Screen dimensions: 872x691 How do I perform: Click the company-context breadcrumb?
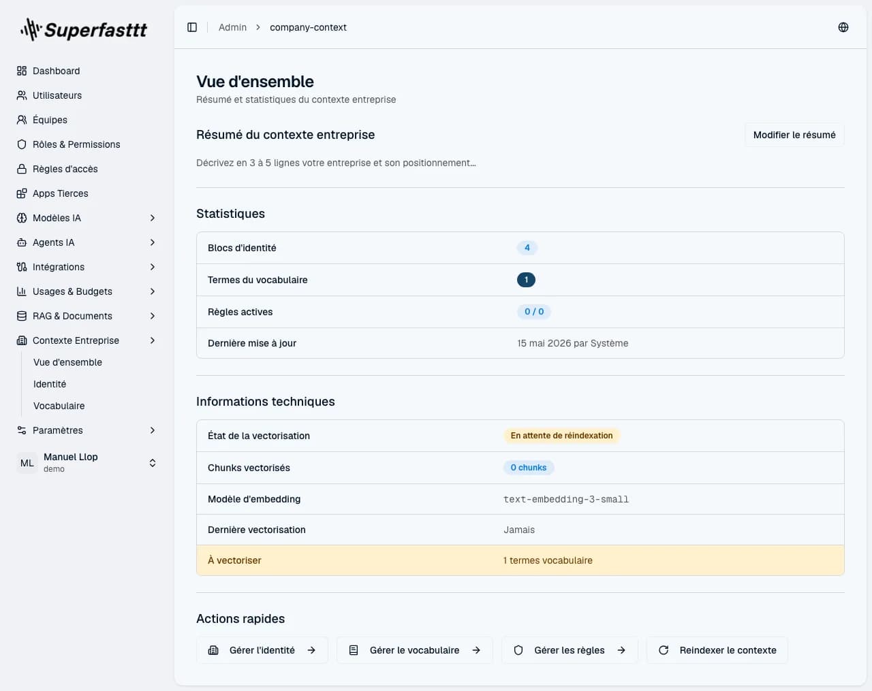(x=308, y=27)
